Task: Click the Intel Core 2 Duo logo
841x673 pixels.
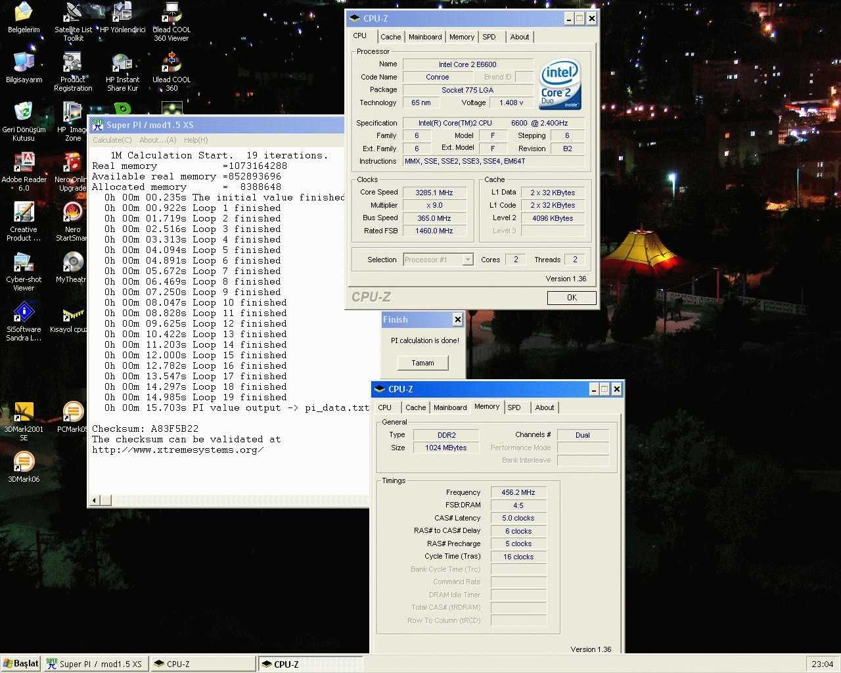Action: coord(560,85)
